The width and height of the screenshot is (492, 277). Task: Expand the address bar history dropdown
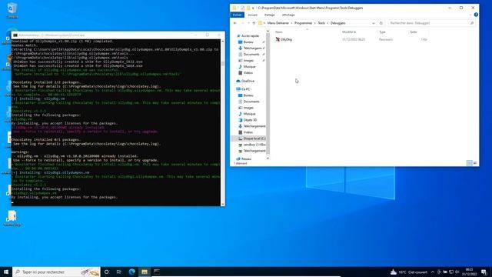tap(374, 23)
